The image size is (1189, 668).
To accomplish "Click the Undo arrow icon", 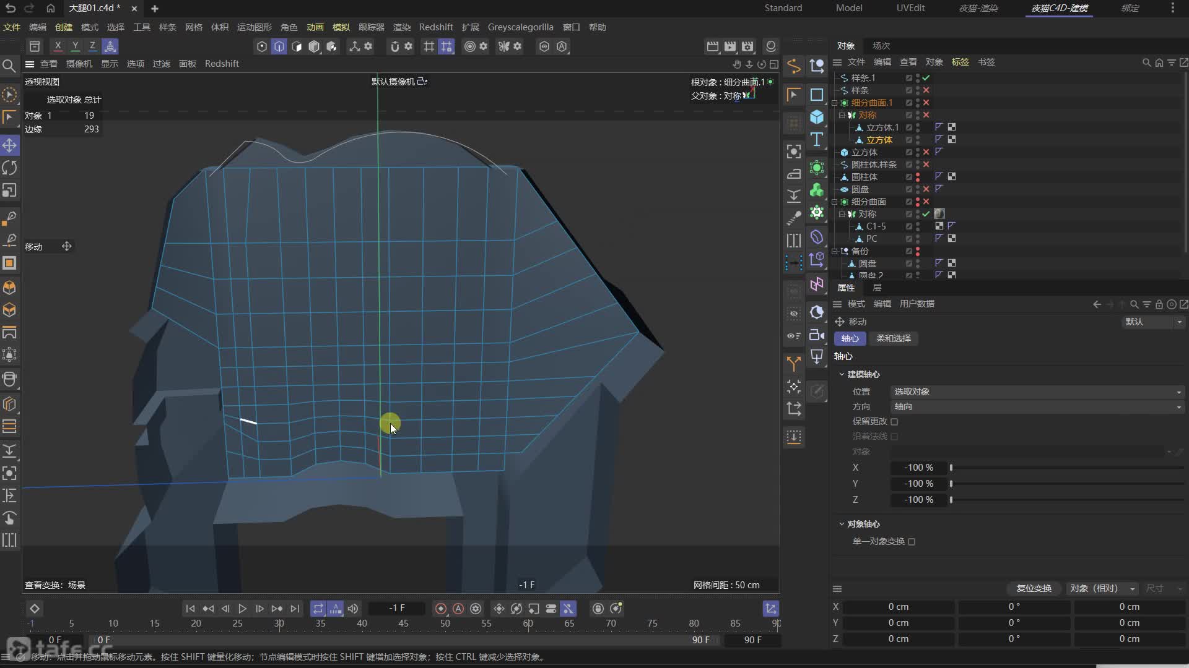I will pos(10,8).
